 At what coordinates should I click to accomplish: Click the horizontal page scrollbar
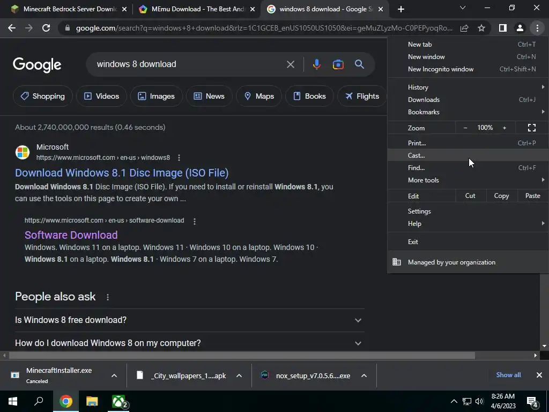242,355
